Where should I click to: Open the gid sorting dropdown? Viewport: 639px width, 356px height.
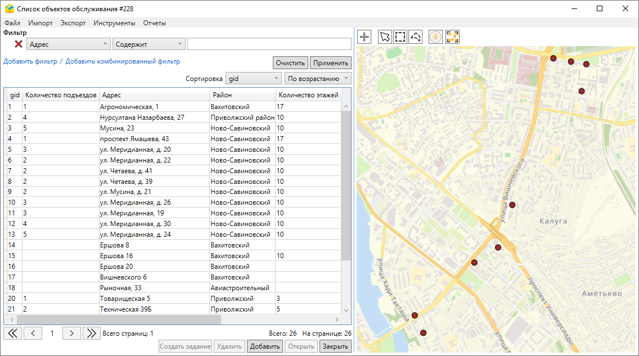(253, 78)
